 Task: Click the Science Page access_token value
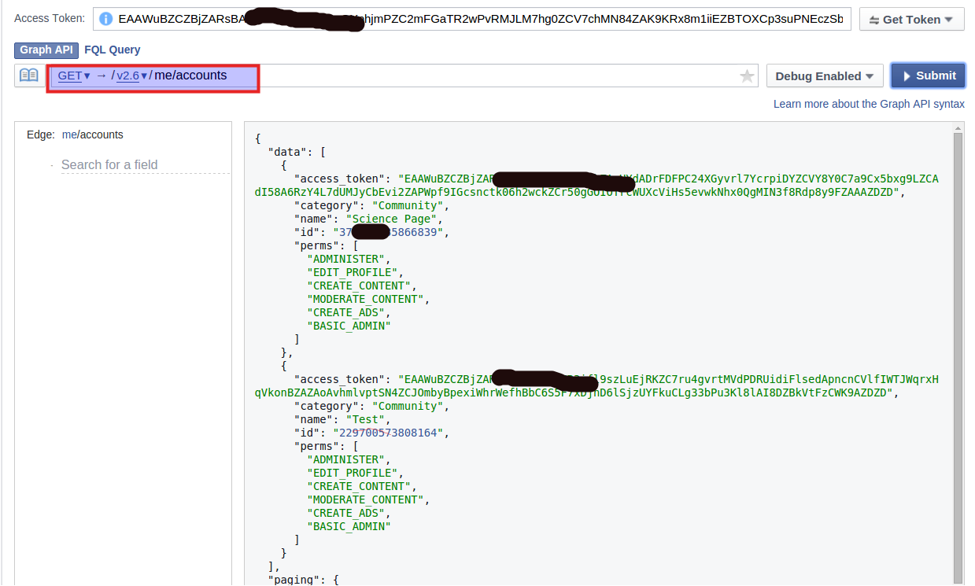596,186
